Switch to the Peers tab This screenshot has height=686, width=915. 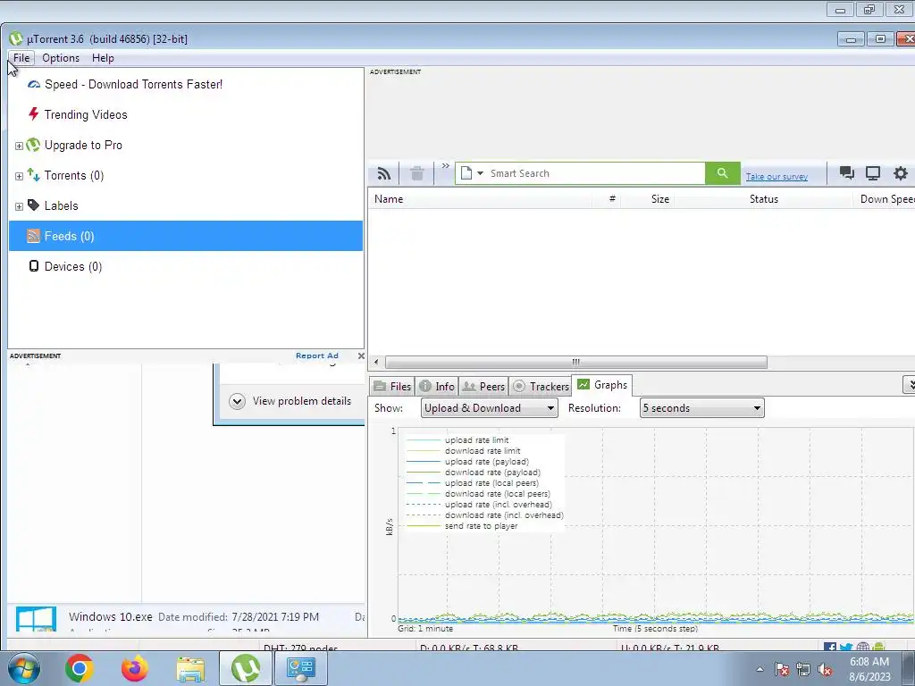point(483,386)
